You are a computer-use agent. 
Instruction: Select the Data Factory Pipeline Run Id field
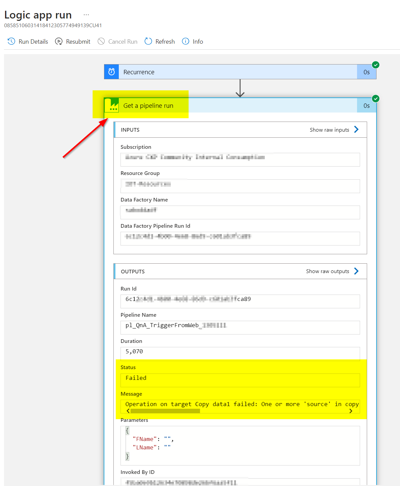240,238
